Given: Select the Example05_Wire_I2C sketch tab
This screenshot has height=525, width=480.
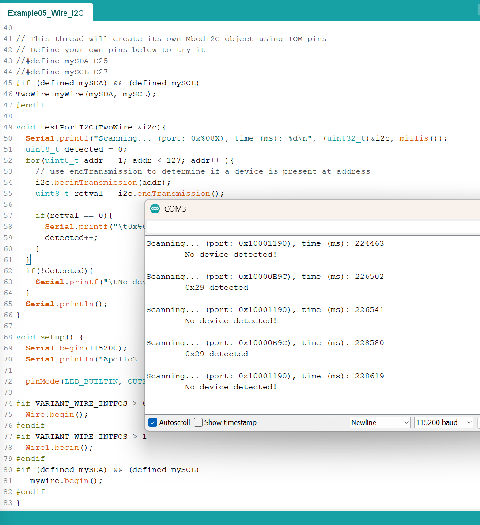Looking at the screenshot, I should 46,13.
